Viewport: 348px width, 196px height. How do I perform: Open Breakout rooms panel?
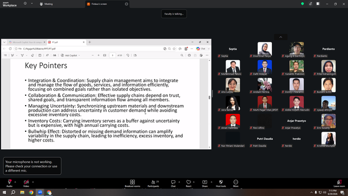click(133, 183)
